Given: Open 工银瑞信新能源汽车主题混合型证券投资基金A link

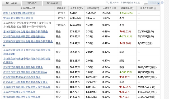Looking at the screenshot, I should (28, 43).
